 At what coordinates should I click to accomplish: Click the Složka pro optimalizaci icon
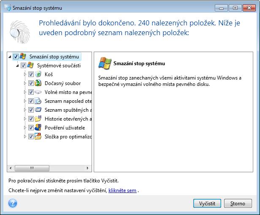38,136
